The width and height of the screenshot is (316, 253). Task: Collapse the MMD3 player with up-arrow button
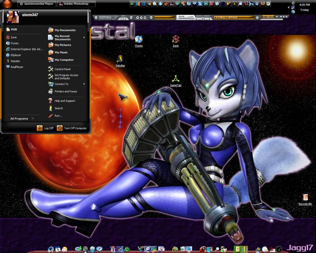tap(96, 17)
